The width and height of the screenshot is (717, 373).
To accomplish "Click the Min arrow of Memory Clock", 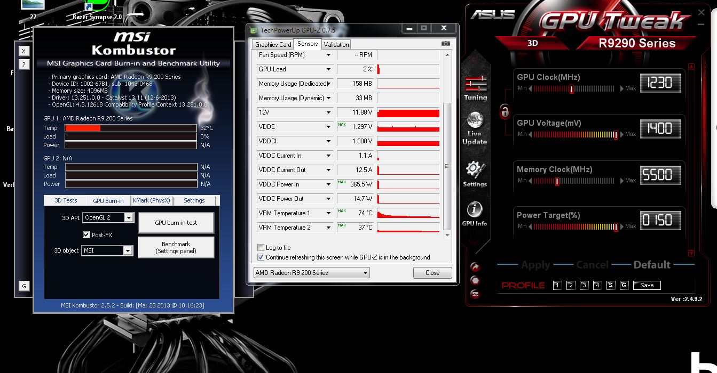I will 530,181.
